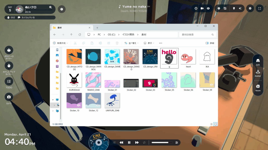Toggle UI visibility with the eye icon
This screenshot has width=268, height=150.
click(x=208, y=8)
